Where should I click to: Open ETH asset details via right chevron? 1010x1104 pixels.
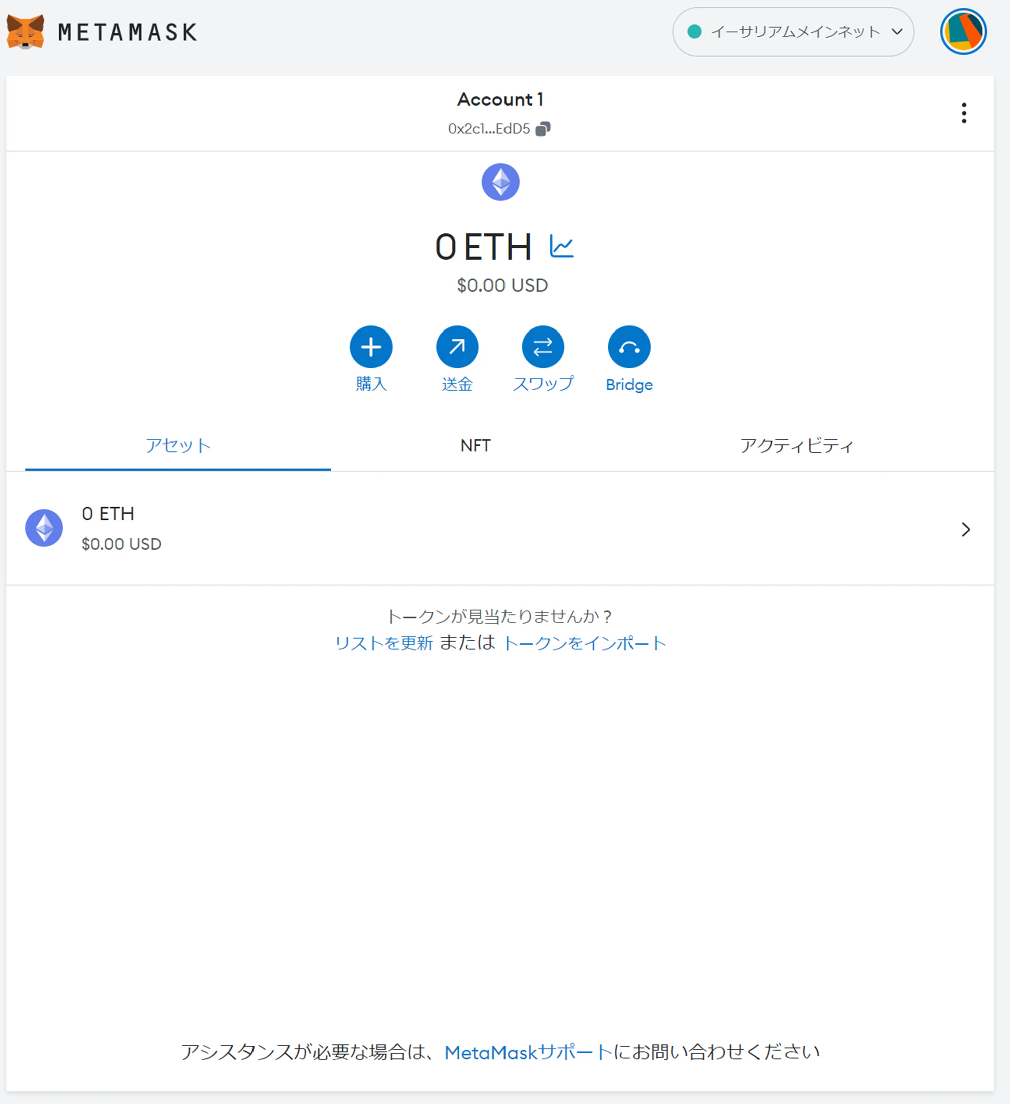[x=966, y=529]
